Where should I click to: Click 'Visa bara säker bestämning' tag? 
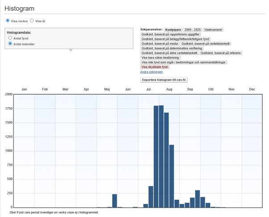point(160,58)
